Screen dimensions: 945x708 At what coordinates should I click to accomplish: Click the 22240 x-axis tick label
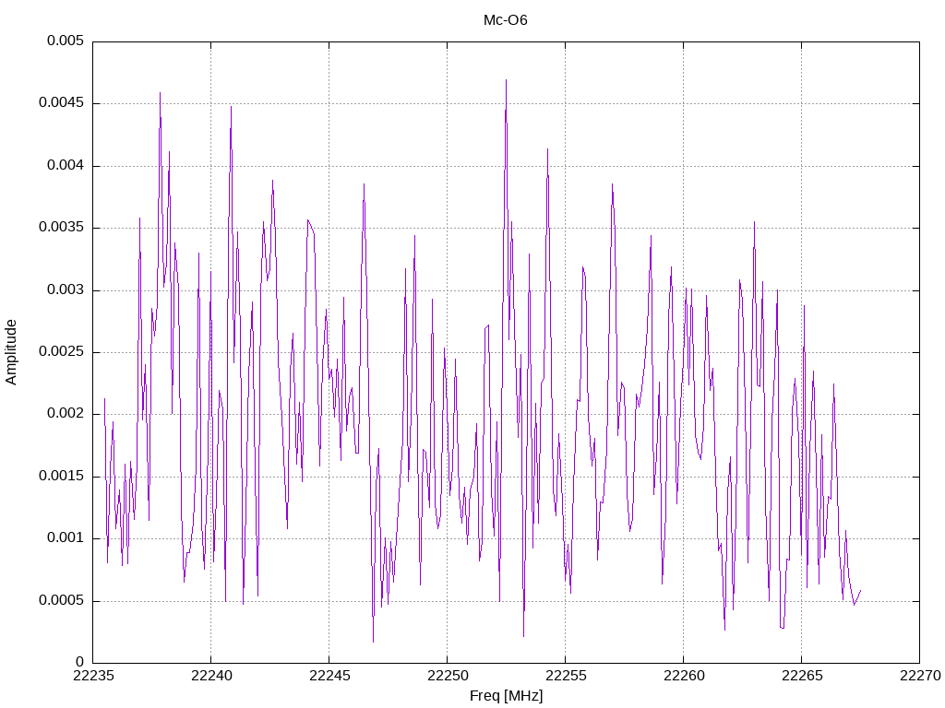click(211, 676)
